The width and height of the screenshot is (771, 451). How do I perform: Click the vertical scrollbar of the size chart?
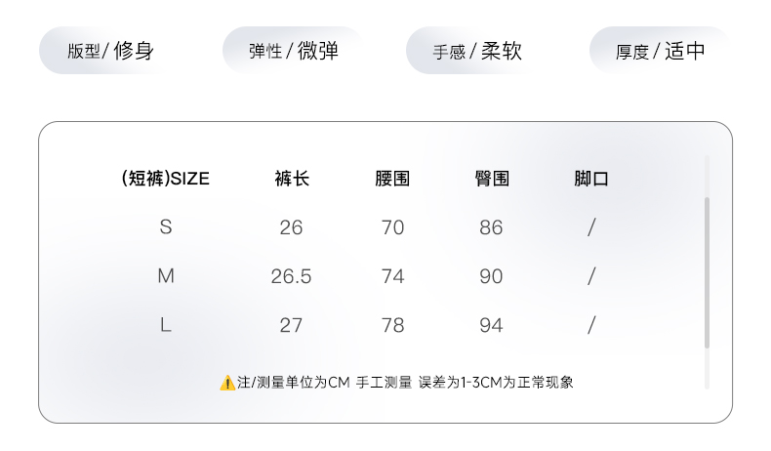click(x=707, y=273)
